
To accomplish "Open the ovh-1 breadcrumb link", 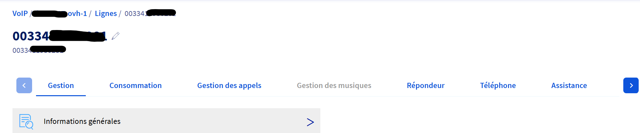I will (x=77, y=13).
